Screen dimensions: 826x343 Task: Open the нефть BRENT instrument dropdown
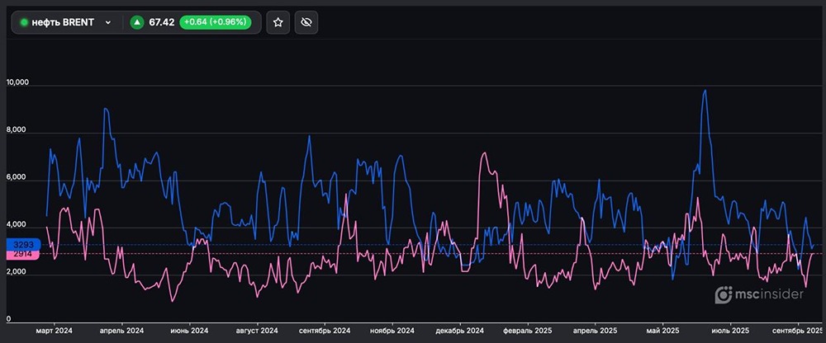pyautogui.click(x=108, y=23)
